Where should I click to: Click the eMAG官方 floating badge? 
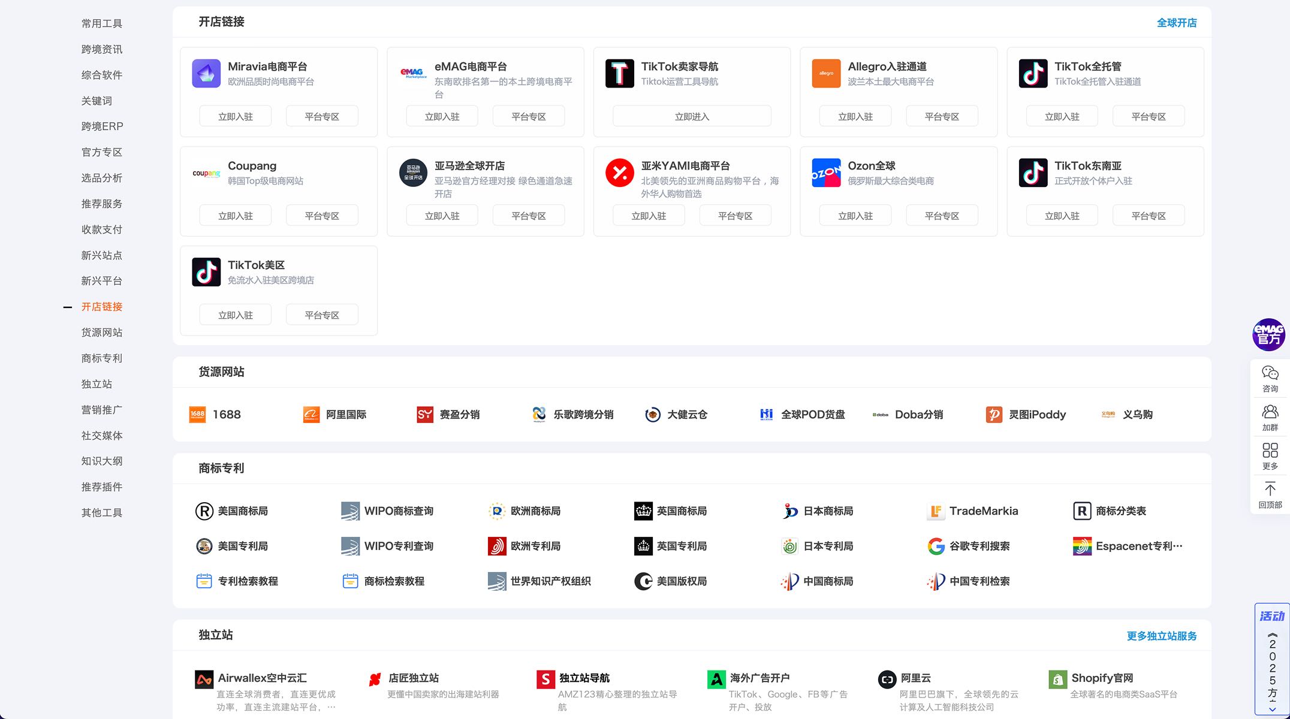[x=1269, y=334]
